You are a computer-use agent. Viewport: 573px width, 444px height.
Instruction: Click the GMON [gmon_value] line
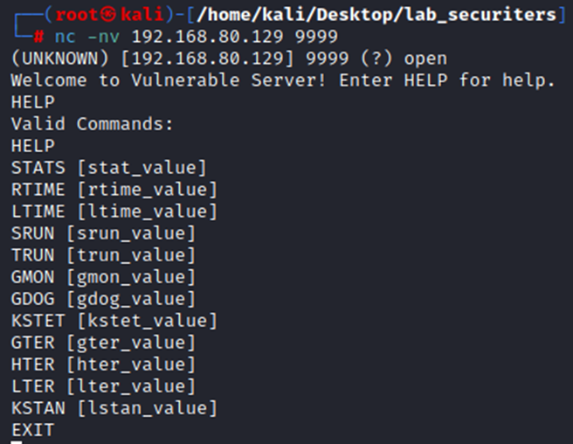click(103, 277)
